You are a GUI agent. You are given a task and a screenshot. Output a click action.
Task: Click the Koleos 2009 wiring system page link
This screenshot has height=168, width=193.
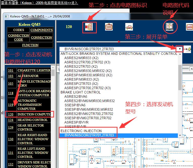tap(39, 3)
